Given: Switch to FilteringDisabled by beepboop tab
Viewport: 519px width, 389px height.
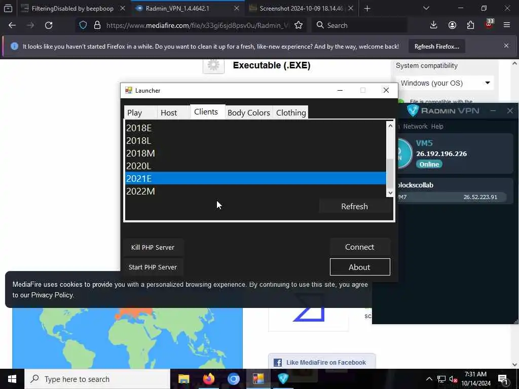Looking at the screenshot, I should point(72,9).
